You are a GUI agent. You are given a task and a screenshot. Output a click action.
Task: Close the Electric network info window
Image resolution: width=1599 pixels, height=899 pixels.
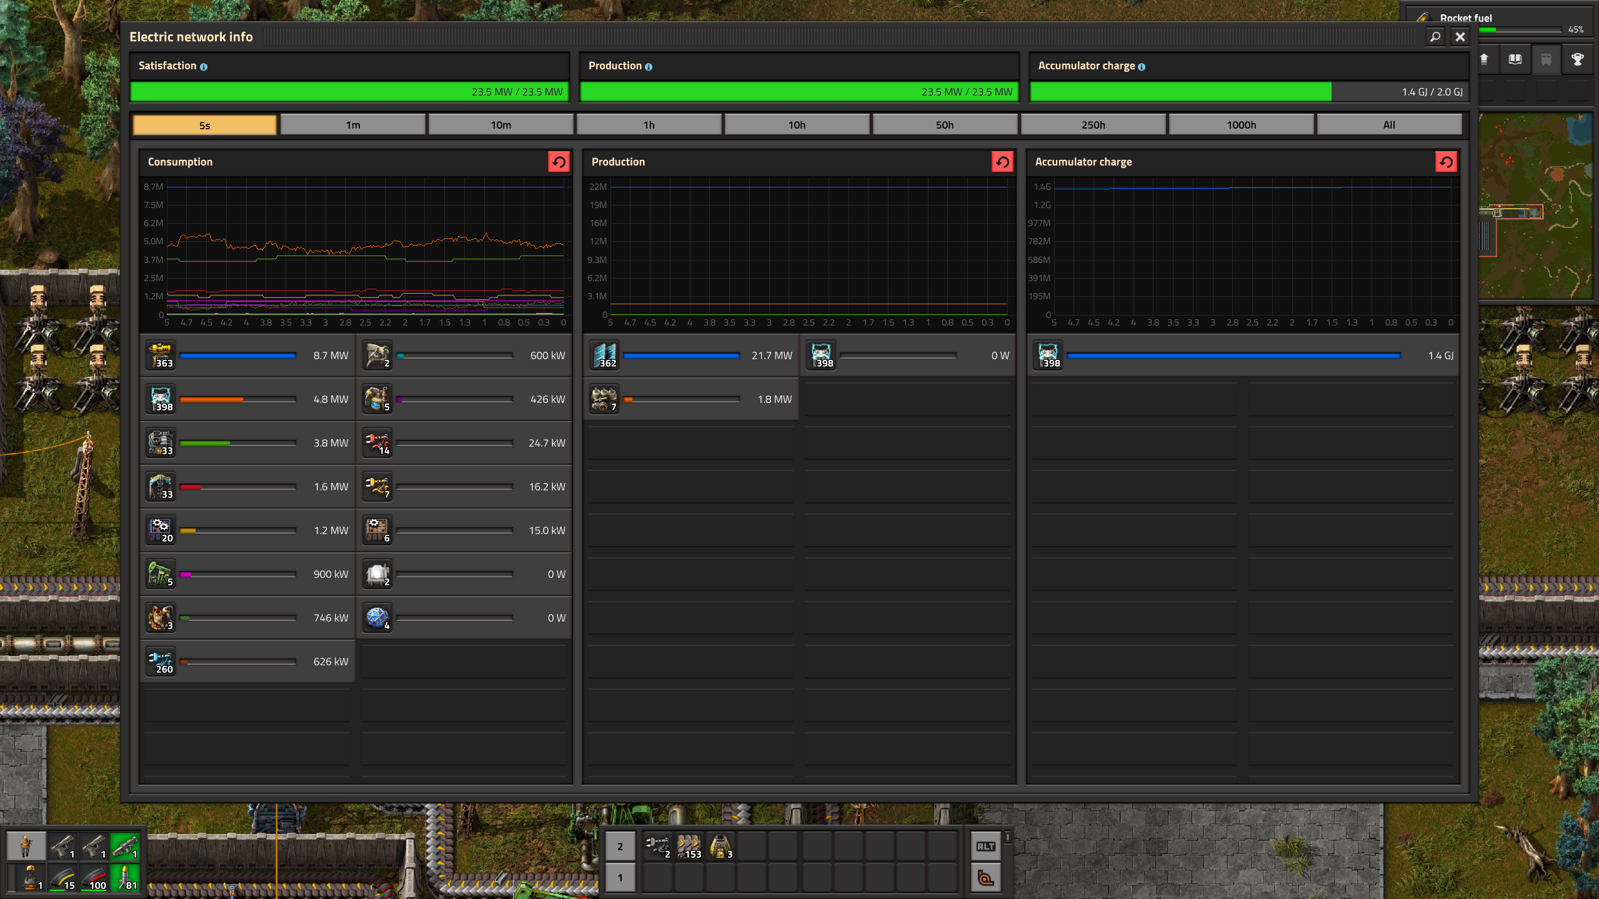click(1460, 37)
